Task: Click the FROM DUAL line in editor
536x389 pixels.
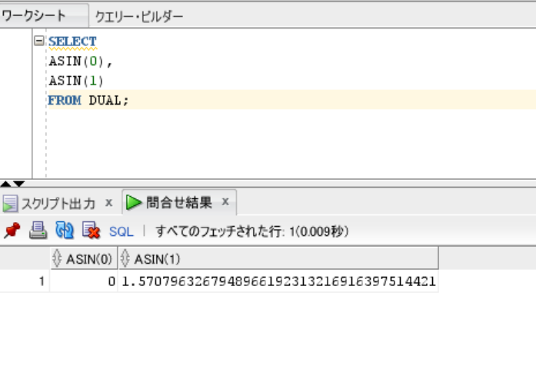Action: 88,100
